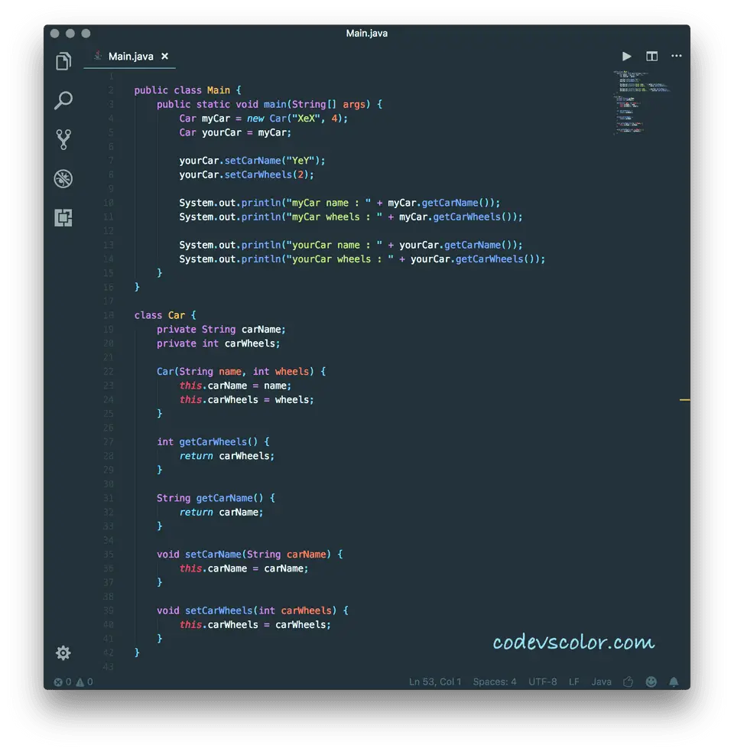The width and height of the screenshot is (734, 752).
Task: Click the minimap code overview
Action: 641,102
